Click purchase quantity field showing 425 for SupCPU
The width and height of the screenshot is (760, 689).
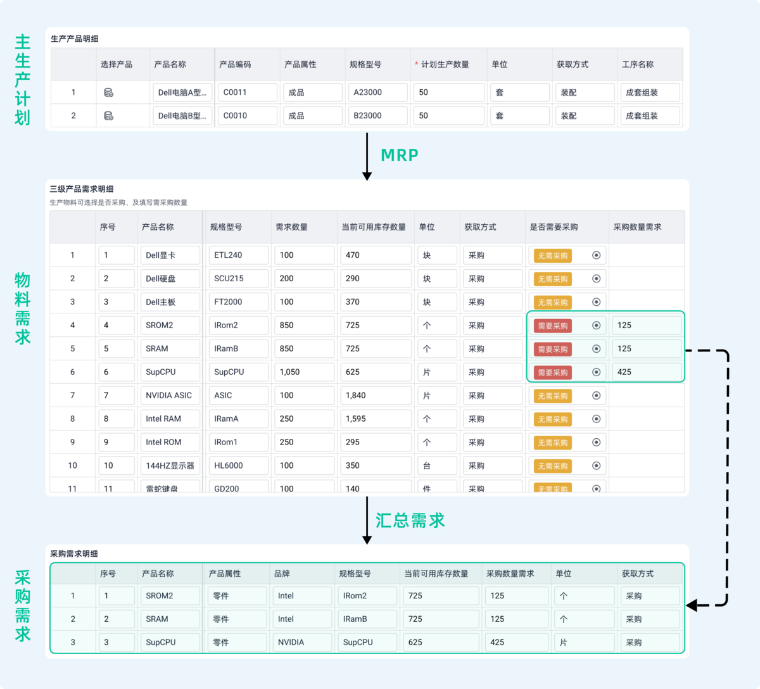point(647,372)
